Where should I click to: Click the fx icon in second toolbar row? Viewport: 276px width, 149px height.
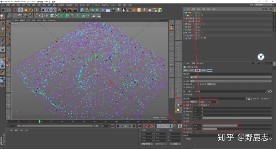99,16
